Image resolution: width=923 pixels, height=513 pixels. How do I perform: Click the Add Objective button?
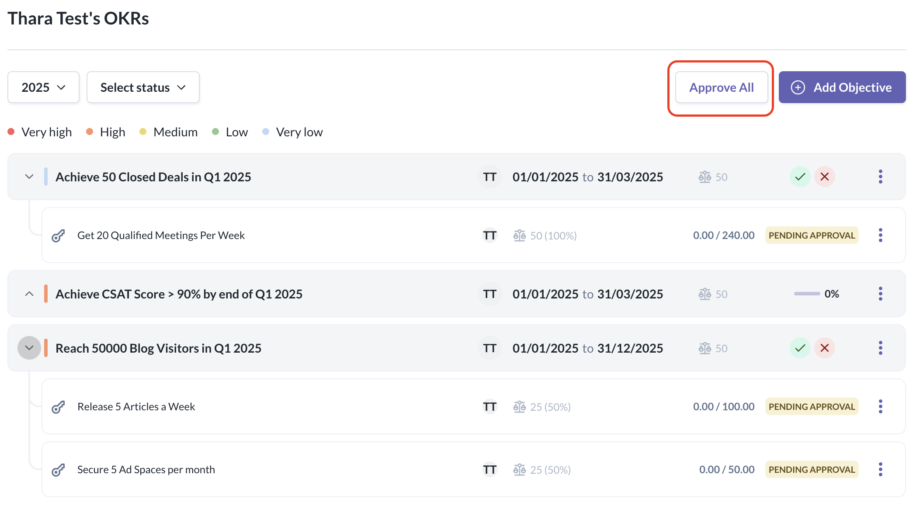pos(842,87)
